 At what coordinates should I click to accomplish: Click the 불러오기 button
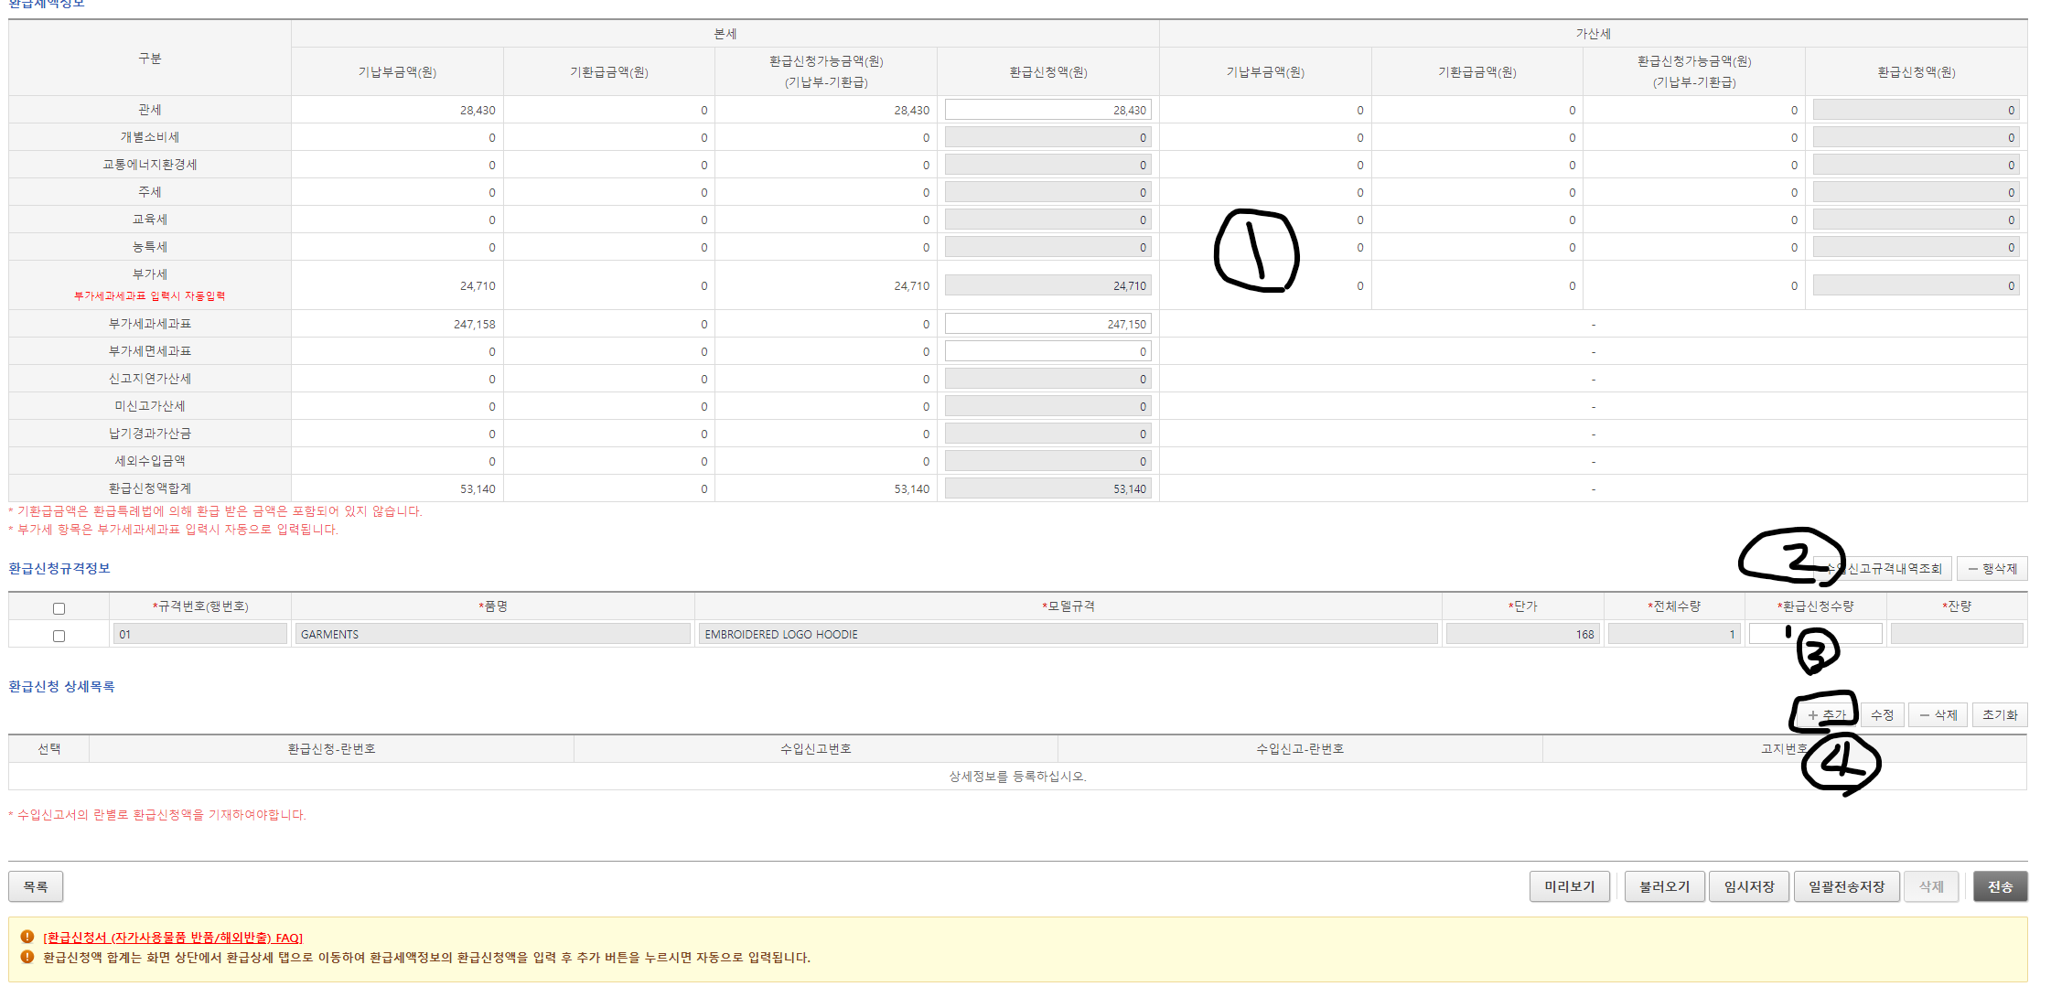pos(1664,886)
